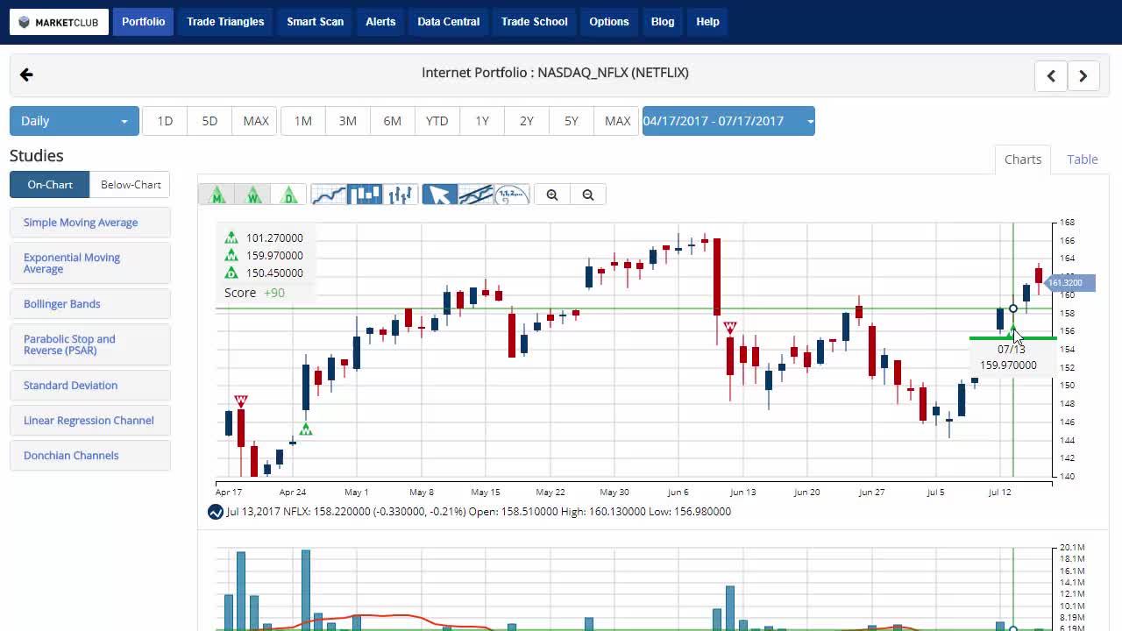Viewport: 1122px width, 631px height.
Task: Open Trade School
Action: coord(535,22)
